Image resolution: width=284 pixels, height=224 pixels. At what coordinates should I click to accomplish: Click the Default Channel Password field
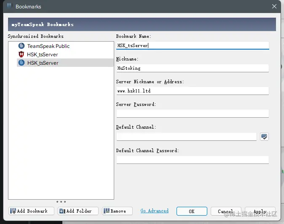coord(193,160)
